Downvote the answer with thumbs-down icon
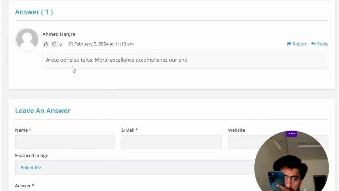 click(54, 44)
